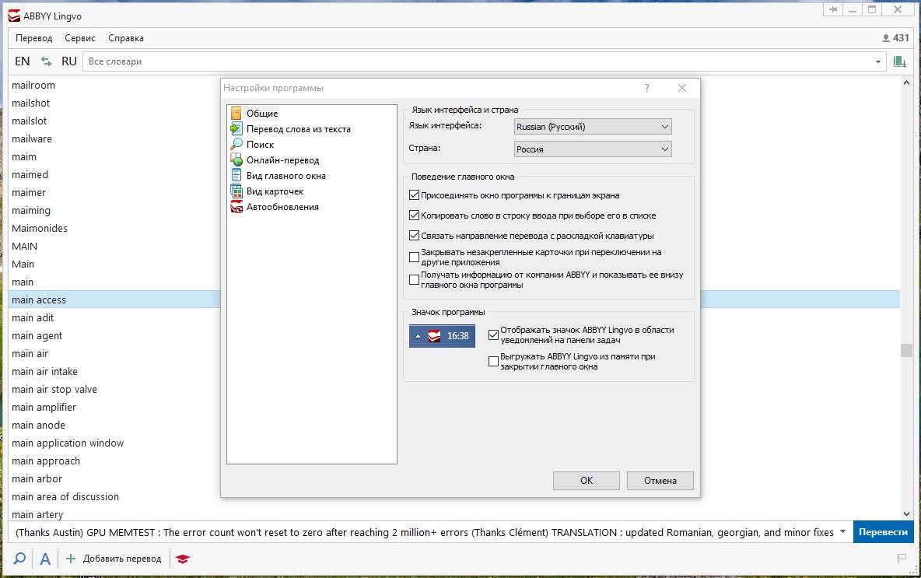This screenshot has width=921, height=578.
Task: Click the word list scroll down arrow
Action: pyautogui.click(x=906, y=514)
